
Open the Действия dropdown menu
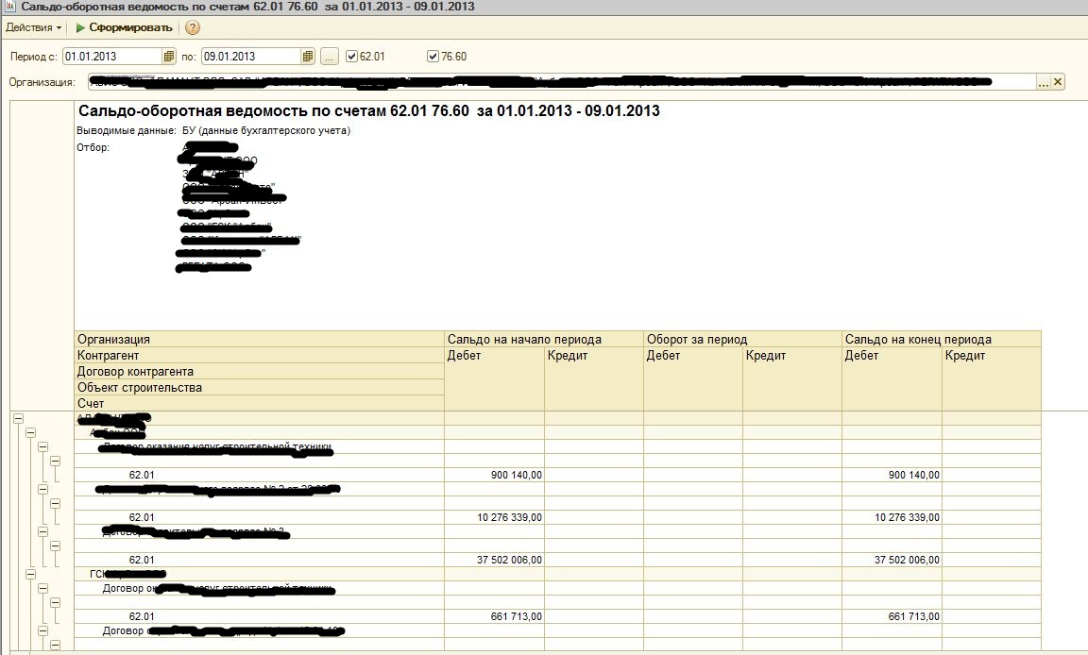point(33,27)
